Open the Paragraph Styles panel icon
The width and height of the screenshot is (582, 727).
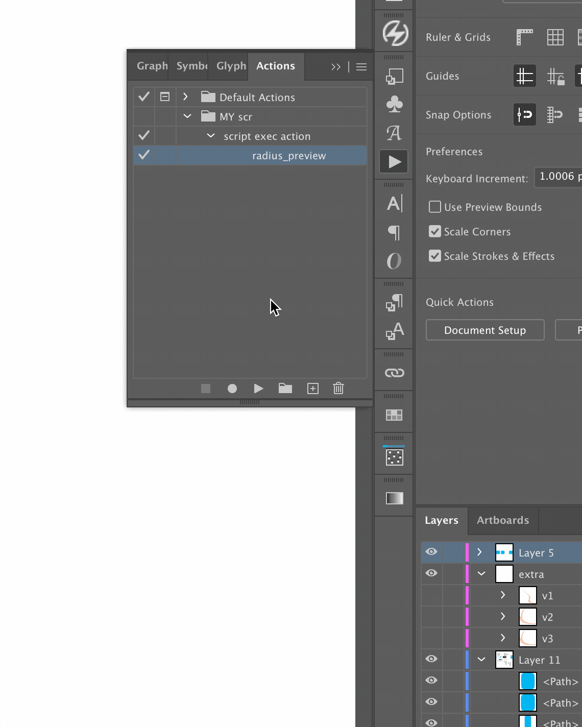[395, 303]
